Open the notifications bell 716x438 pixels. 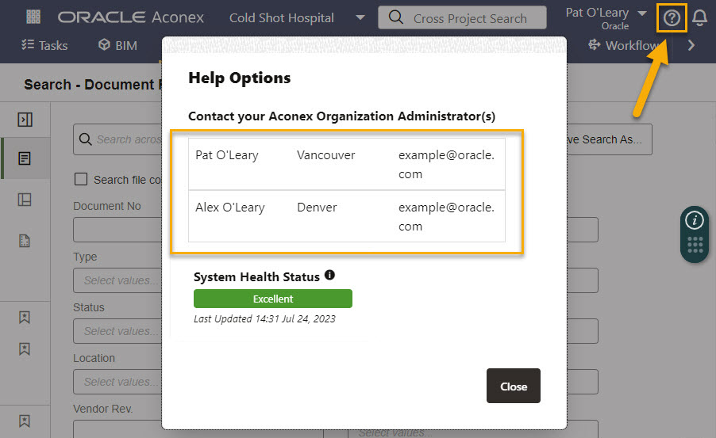coord(699,18)
